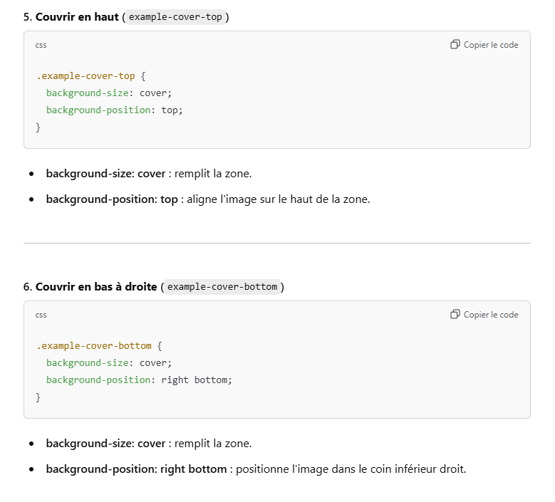Screen dimensions: 555x502
Task: Click the bullet "background-position: right bottom" explanation
Action: (256, 469)
